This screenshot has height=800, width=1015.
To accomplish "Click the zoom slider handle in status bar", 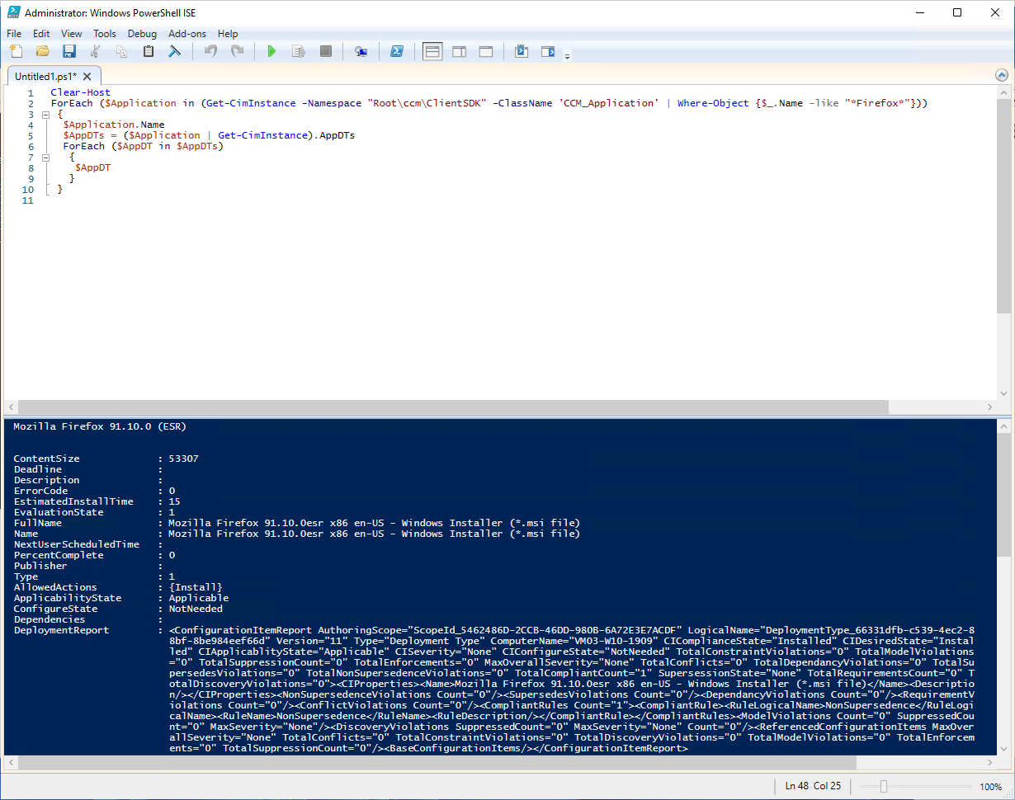I will pos(883,787).
